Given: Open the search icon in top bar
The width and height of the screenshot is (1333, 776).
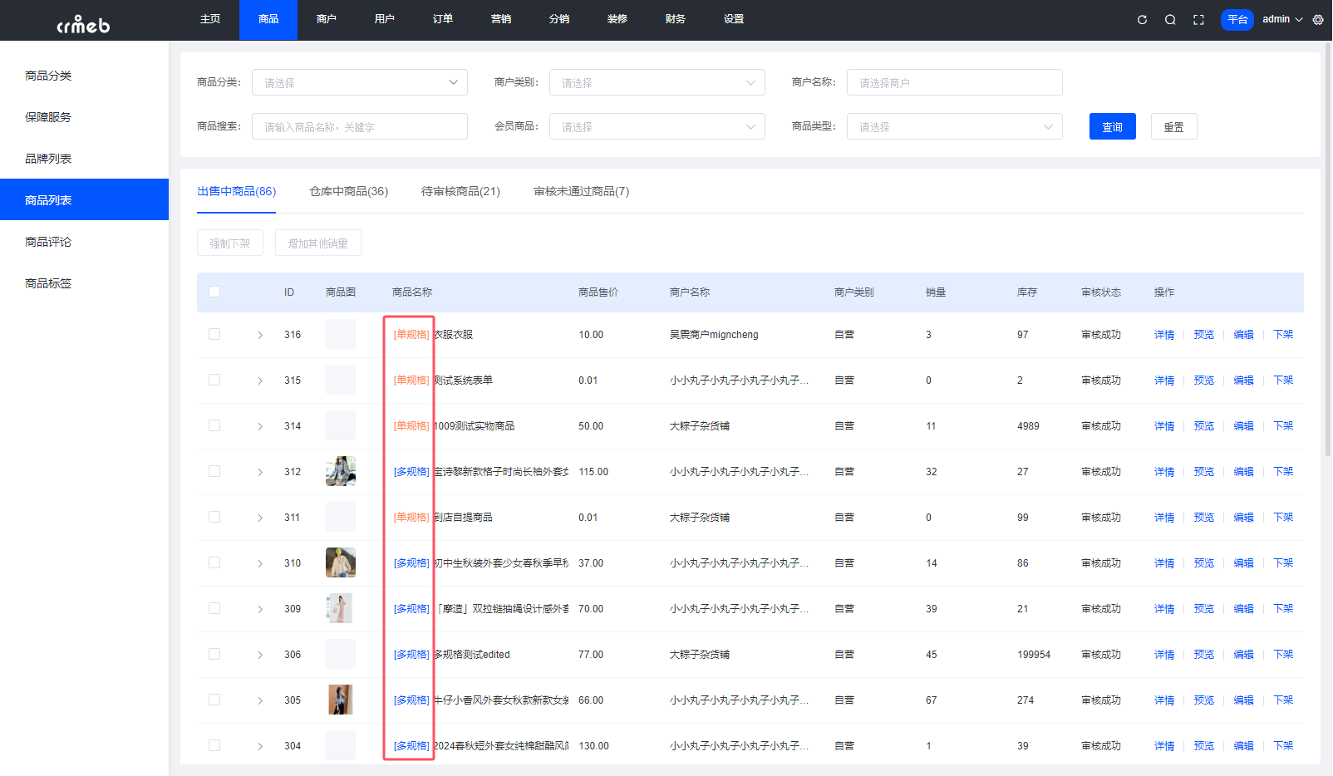Looking at the screenshot, I should [1170, 19].
